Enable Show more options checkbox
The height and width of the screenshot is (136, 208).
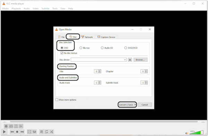point(57,100)
